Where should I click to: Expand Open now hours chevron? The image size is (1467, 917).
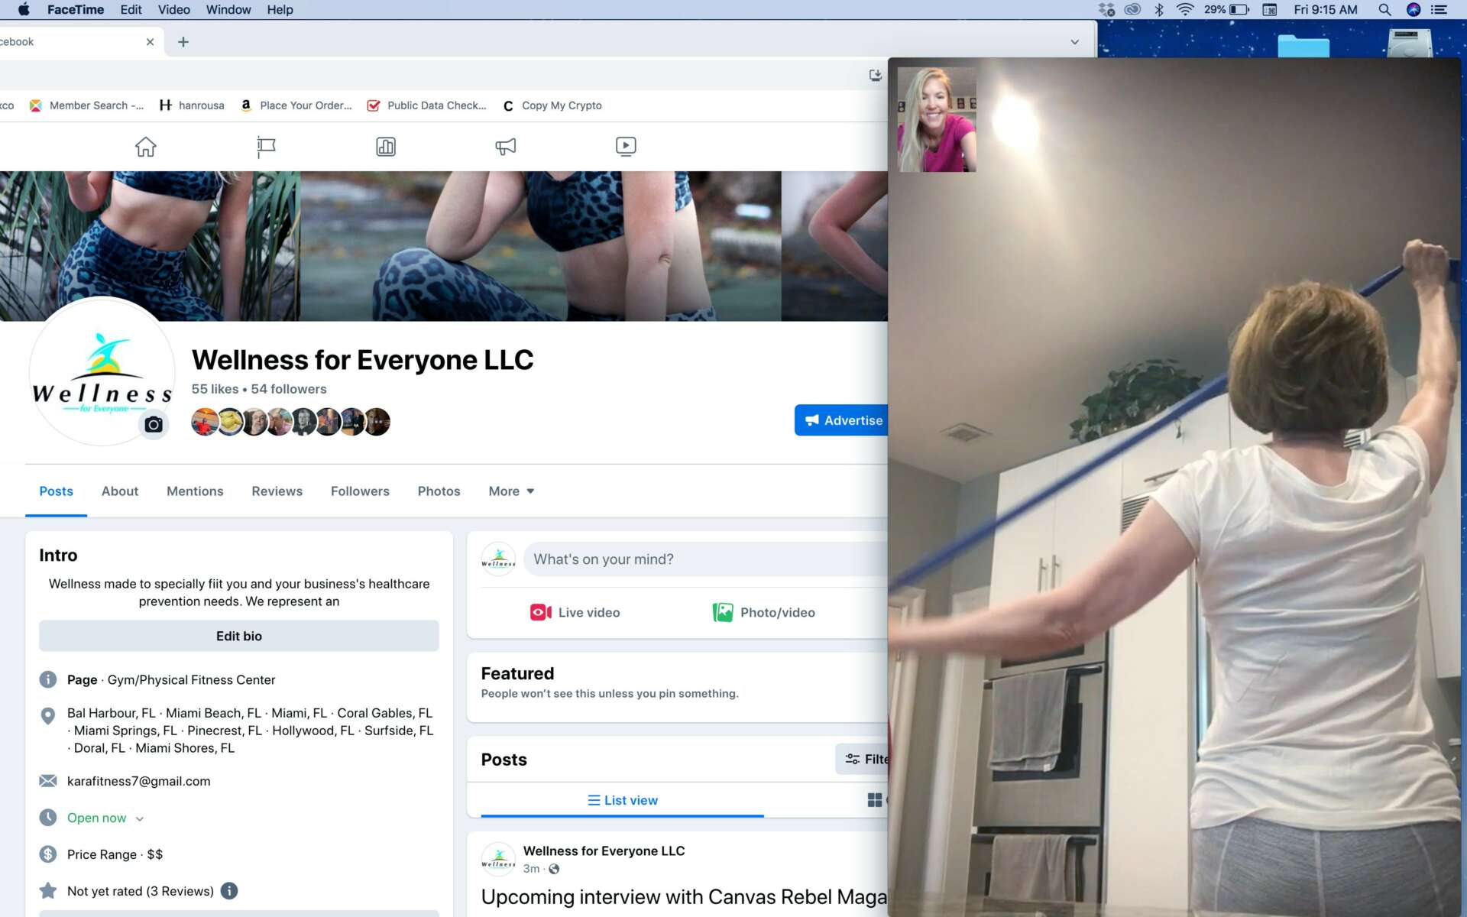click(x=140, y=818)
